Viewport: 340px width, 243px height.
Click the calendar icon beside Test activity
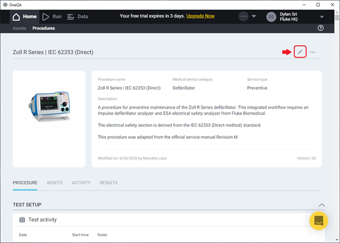[22, 220]
